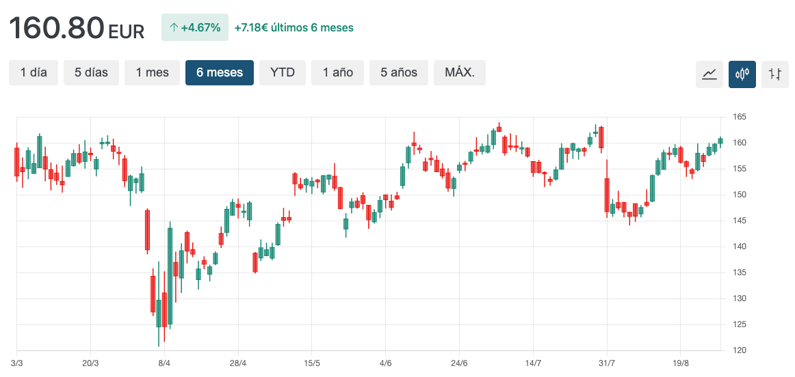795x377 pixels.
Task: Choose the 5 años period
Action: coord(399,72)
